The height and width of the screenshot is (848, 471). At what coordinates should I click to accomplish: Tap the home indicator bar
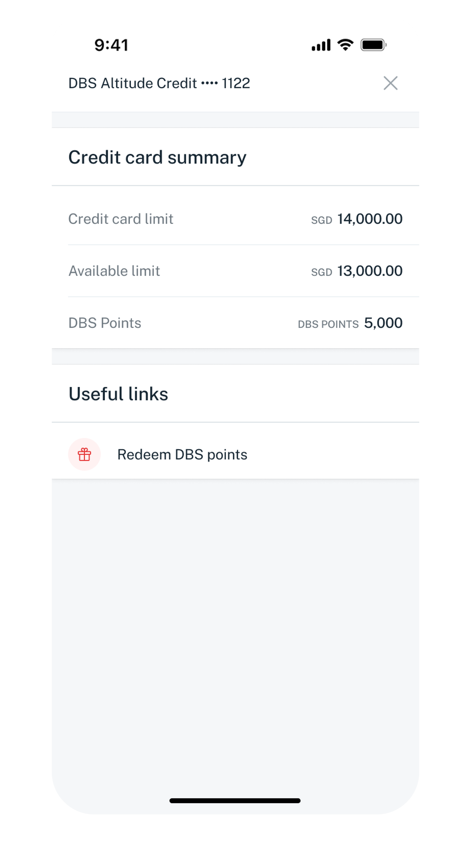235,801
